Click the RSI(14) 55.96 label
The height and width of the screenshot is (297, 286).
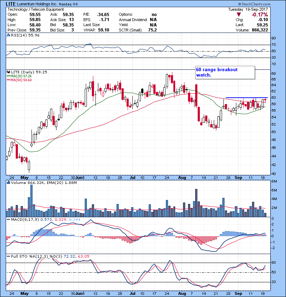point(25,35)
